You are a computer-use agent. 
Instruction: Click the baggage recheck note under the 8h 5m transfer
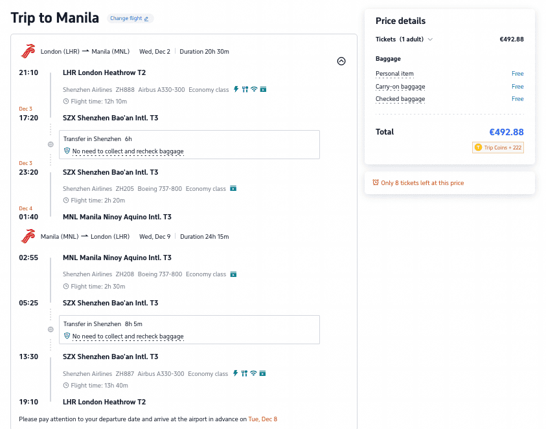(x=128, y=336)
